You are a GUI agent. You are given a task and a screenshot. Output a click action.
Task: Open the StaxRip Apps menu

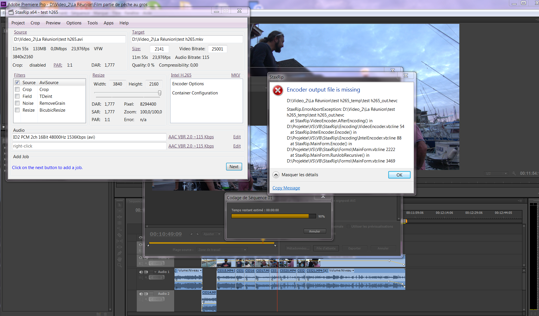point(109,23)
